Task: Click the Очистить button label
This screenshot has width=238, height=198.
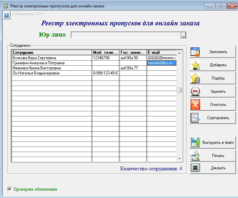Action: pos(218,105)
